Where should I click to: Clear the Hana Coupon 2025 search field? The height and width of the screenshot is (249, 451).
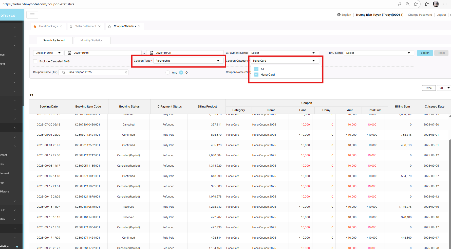pos(126,72)
